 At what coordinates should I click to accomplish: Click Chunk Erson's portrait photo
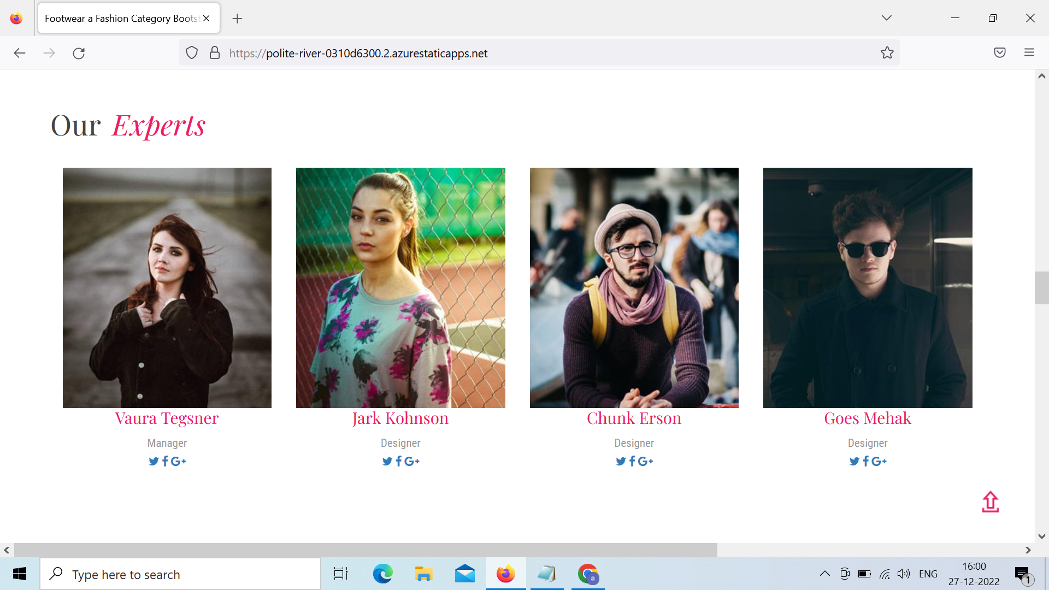634,287
